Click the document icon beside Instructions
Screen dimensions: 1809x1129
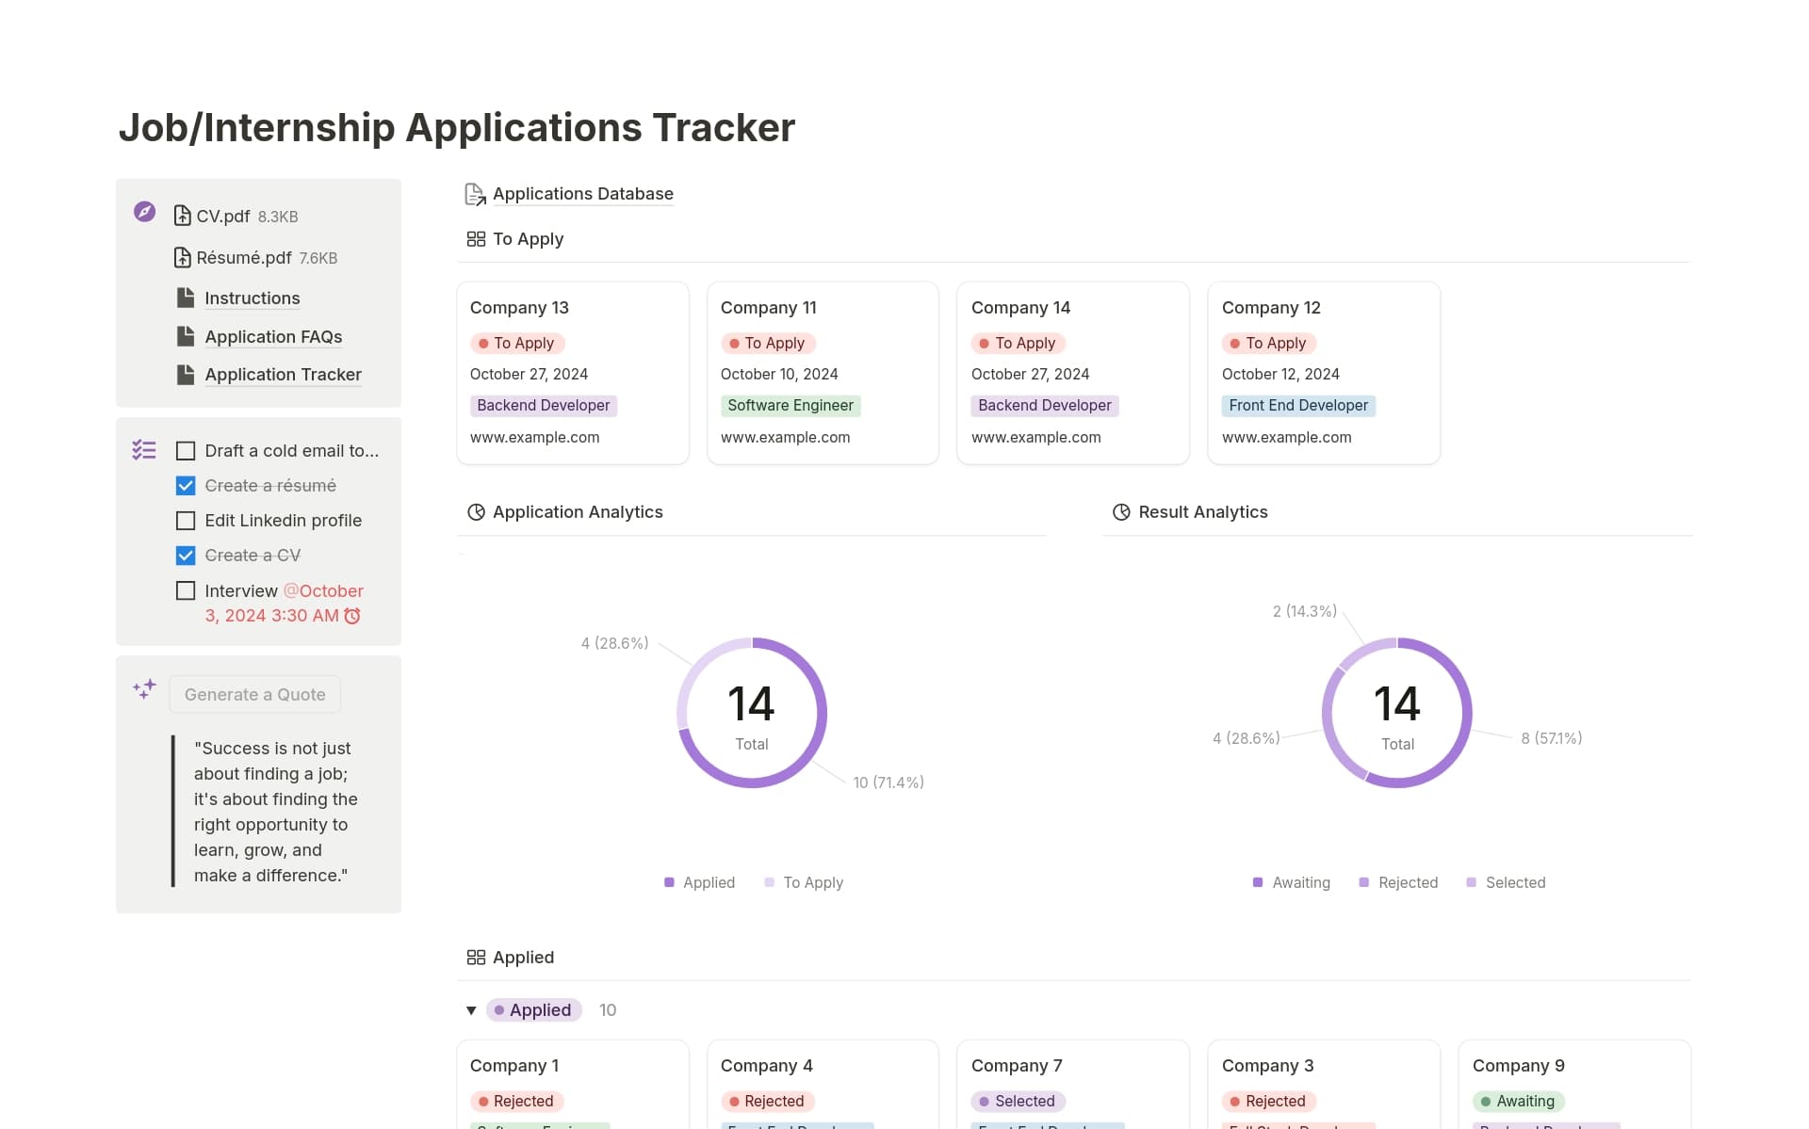(x=185, y=297)
